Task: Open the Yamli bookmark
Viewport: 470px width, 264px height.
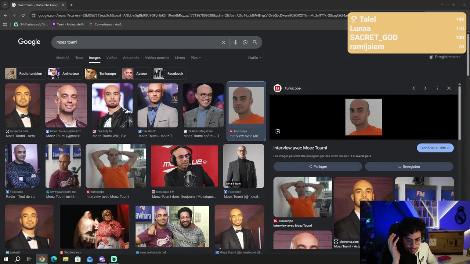Action: coord(69,25)
